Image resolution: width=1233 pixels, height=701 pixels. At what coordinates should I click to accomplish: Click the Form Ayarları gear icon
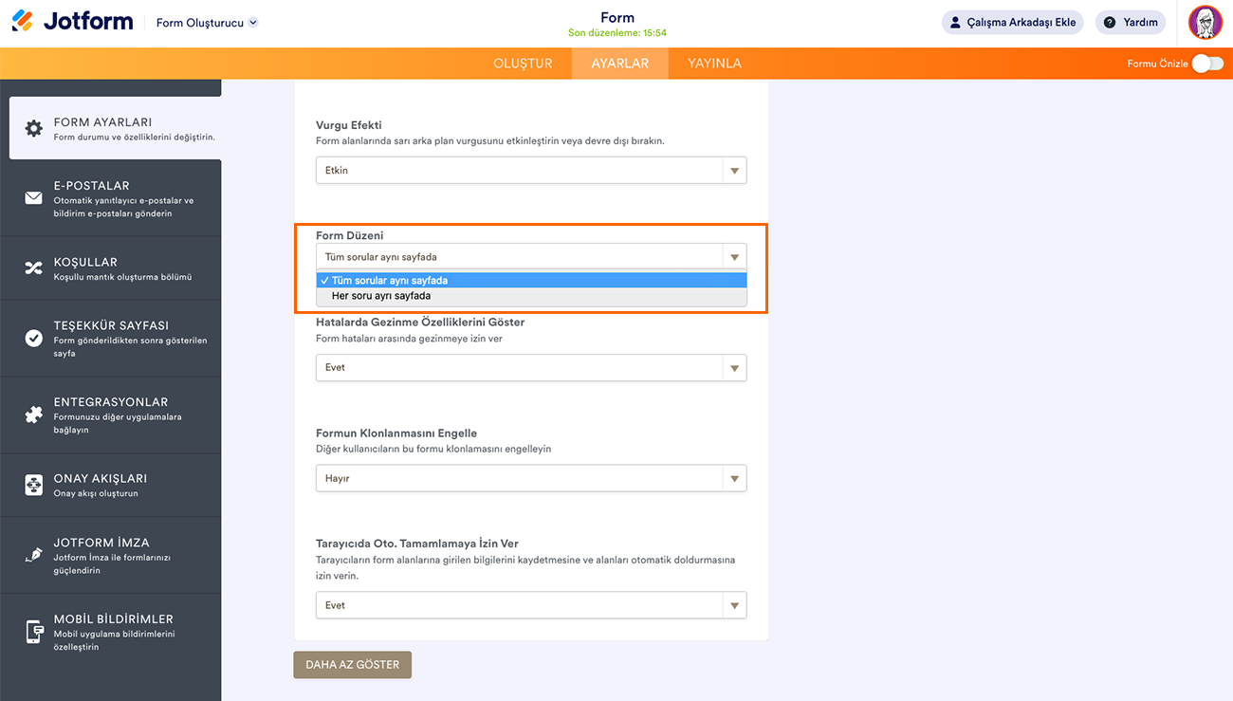click(34, 128)
